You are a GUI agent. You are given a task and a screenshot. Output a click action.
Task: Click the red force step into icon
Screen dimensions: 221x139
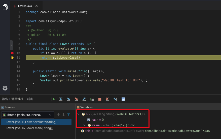click(x=76, y=99)
